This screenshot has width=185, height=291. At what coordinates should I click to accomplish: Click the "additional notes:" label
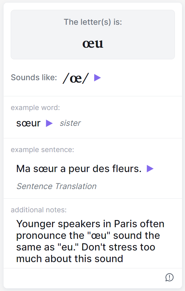(x=39, y=210)
